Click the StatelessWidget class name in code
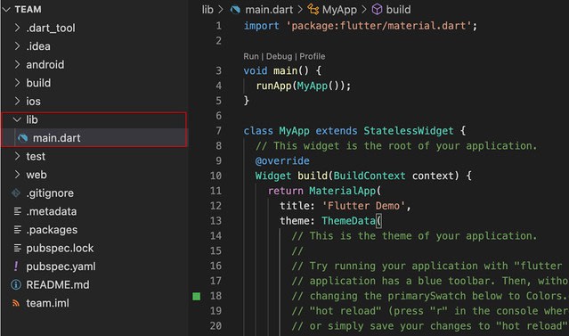569x336 pixels. point(409,131)
